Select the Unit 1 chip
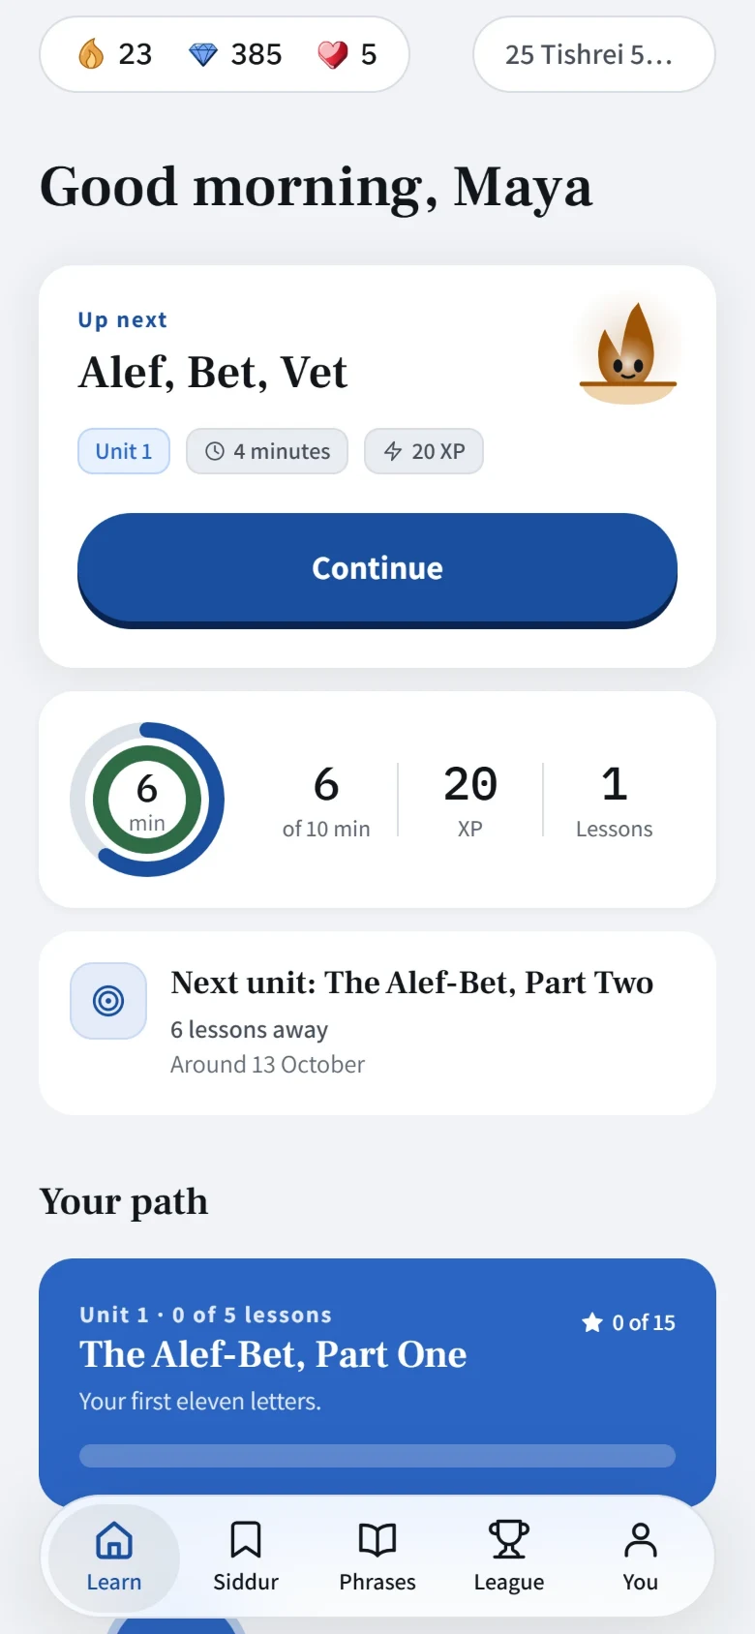This screenshot has width=755, height=1634. coord(124,451)
